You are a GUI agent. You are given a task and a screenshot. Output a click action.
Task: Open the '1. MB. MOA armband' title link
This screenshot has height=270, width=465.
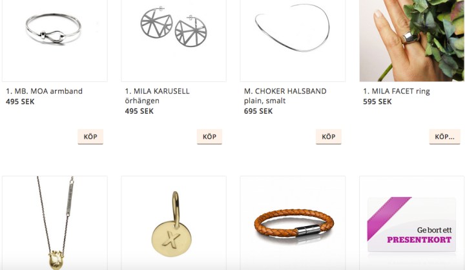pos(44,91)
